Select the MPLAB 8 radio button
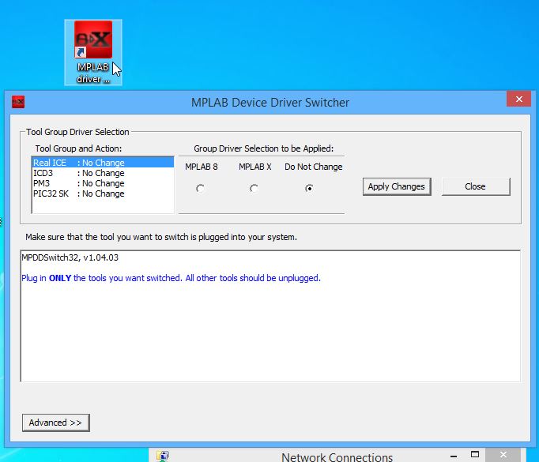The height and width of the screenshot is (462, 539). click(201, 188)
